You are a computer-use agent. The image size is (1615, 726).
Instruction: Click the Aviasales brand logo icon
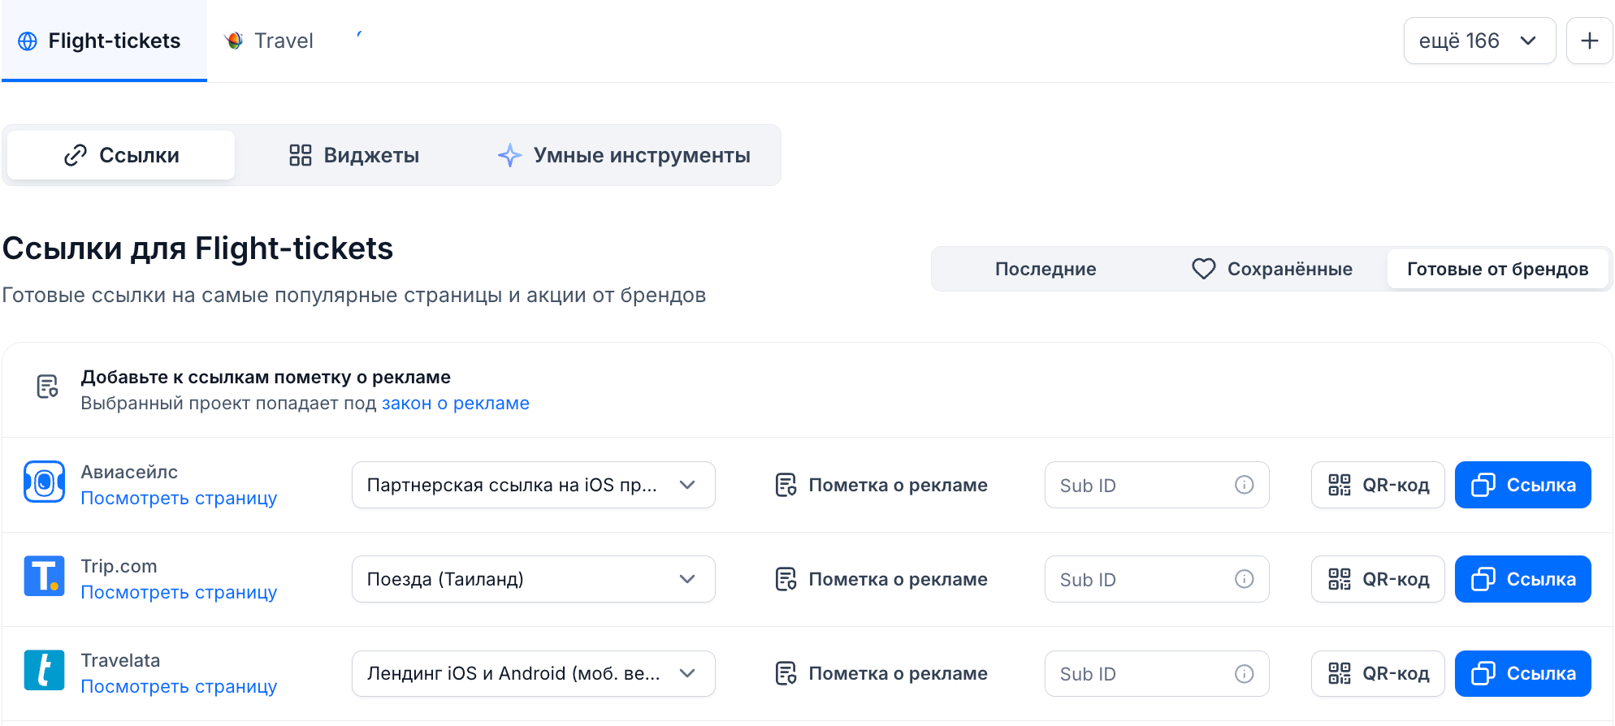44,482
